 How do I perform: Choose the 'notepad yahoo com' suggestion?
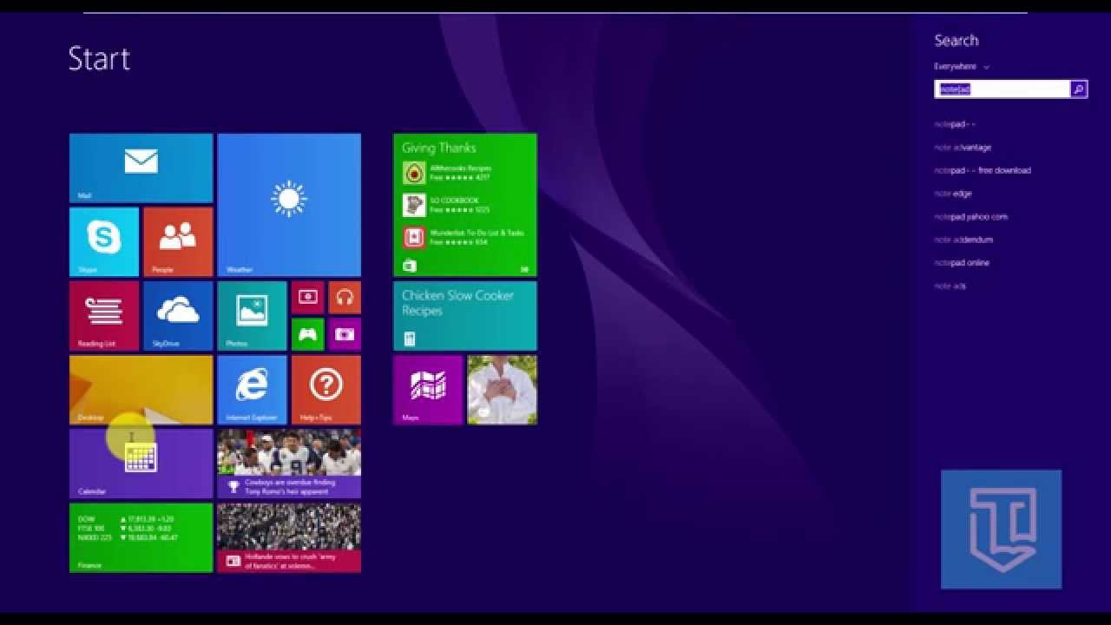click(x=971, y=217)
